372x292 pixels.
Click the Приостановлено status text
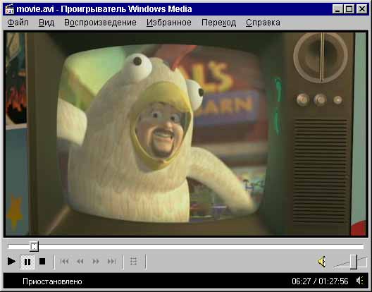[x=52, y=281]
